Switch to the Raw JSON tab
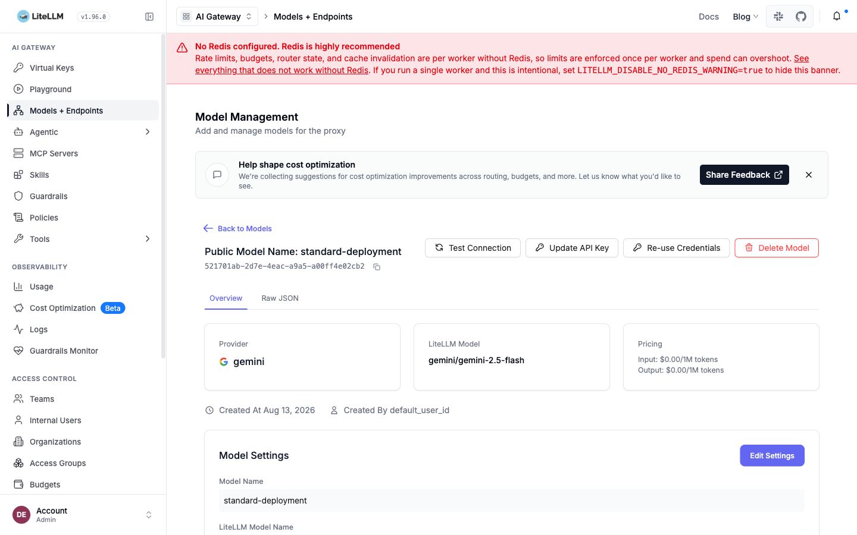This screenshot has height=535, width=857. 280,298
